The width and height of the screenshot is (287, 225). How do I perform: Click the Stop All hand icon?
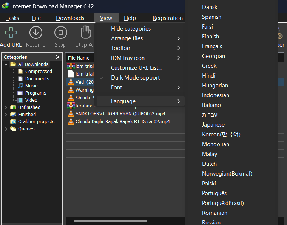(x=86, y=32)
